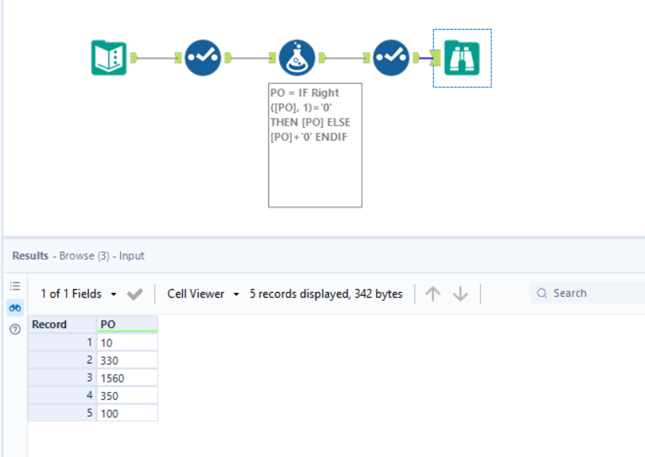Select the Input Data tool on canvas

[107, 57]
